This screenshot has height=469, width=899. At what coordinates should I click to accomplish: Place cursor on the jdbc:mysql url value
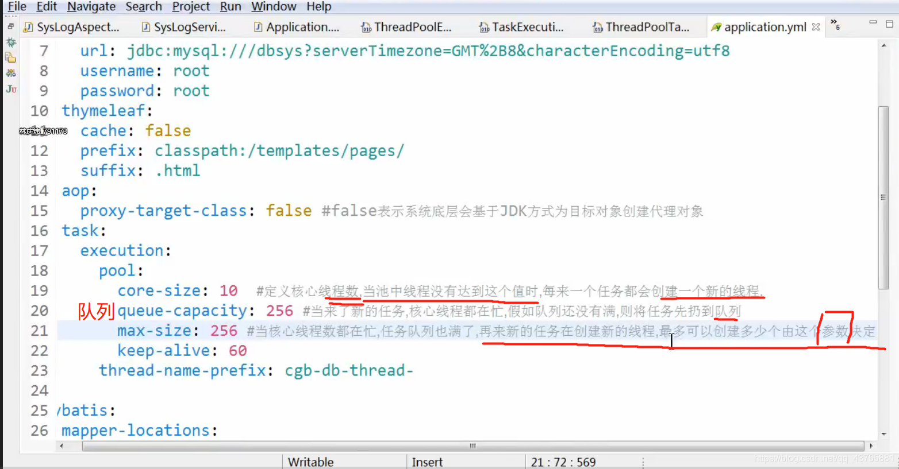pyautogui.click(x=428, y=51)
